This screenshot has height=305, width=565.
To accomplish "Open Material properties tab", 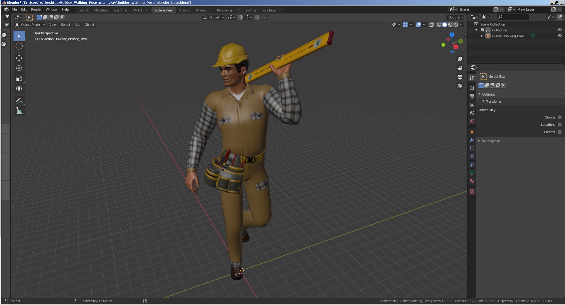I will click(472, 181).
